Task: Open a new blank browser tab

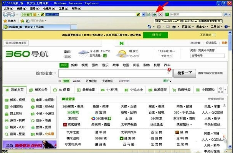Action: point(74,27)
